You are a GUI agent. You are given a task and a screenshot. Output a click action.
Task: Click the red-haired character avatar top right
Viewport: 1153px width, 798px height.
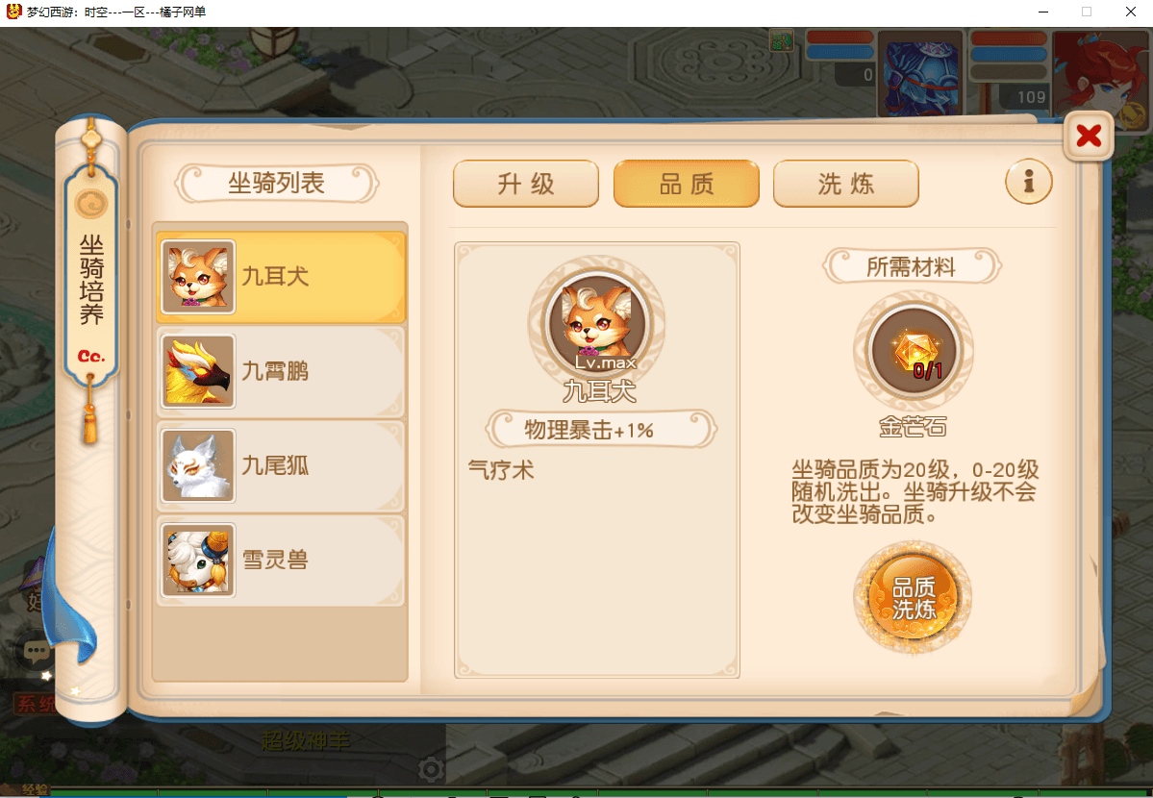coord(1101,77)
